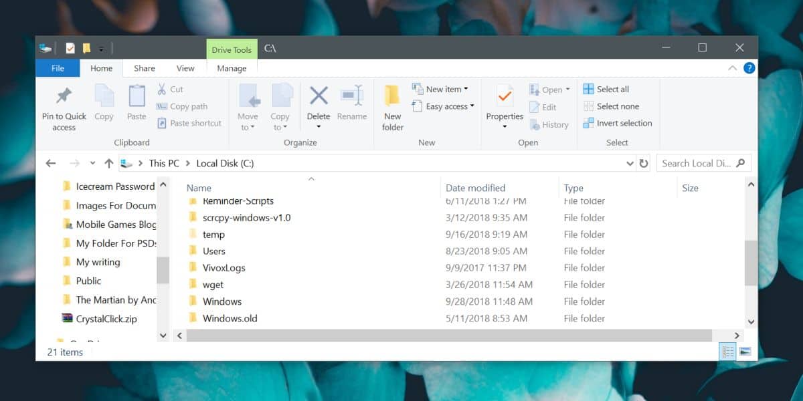
Task: Expand the New item dropdown
Action: pyautogui.click(x=447, y=89)
